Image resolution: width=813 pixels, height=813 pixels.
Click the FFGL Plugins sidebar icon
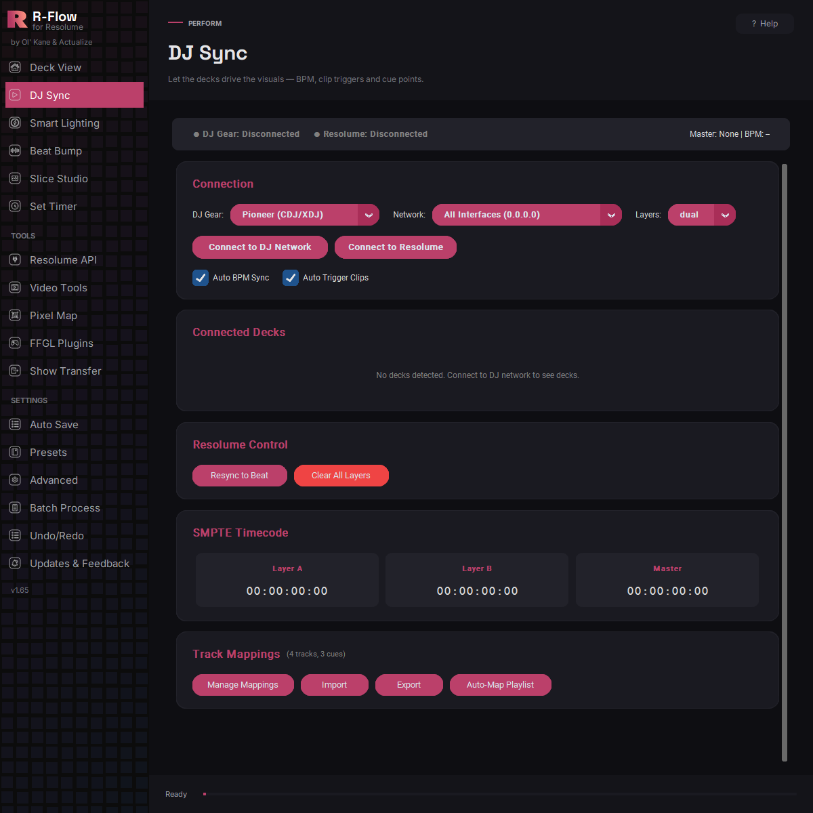click(x=15, y=343)
